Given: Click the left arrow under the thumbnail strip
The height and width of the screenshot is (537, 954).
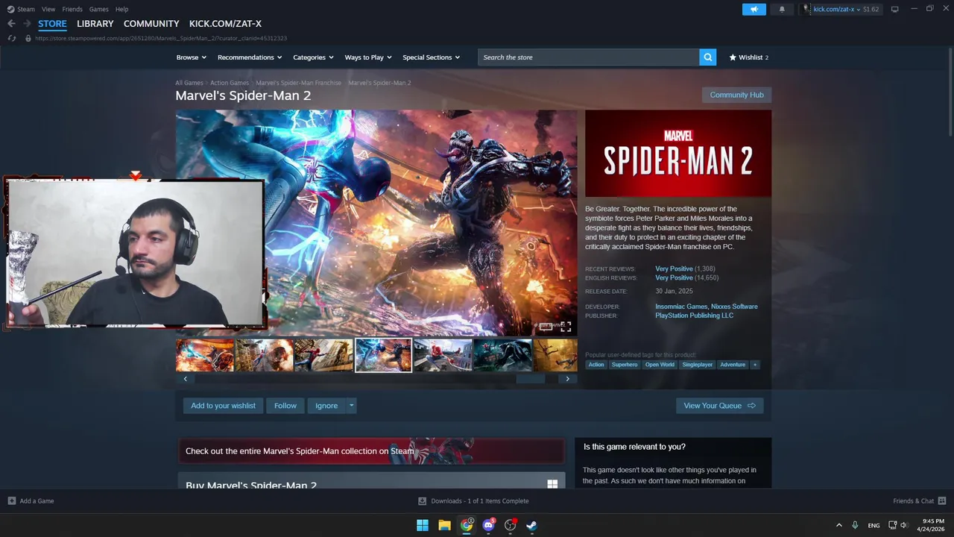Looking at the screenshot, I should [186, 379].
